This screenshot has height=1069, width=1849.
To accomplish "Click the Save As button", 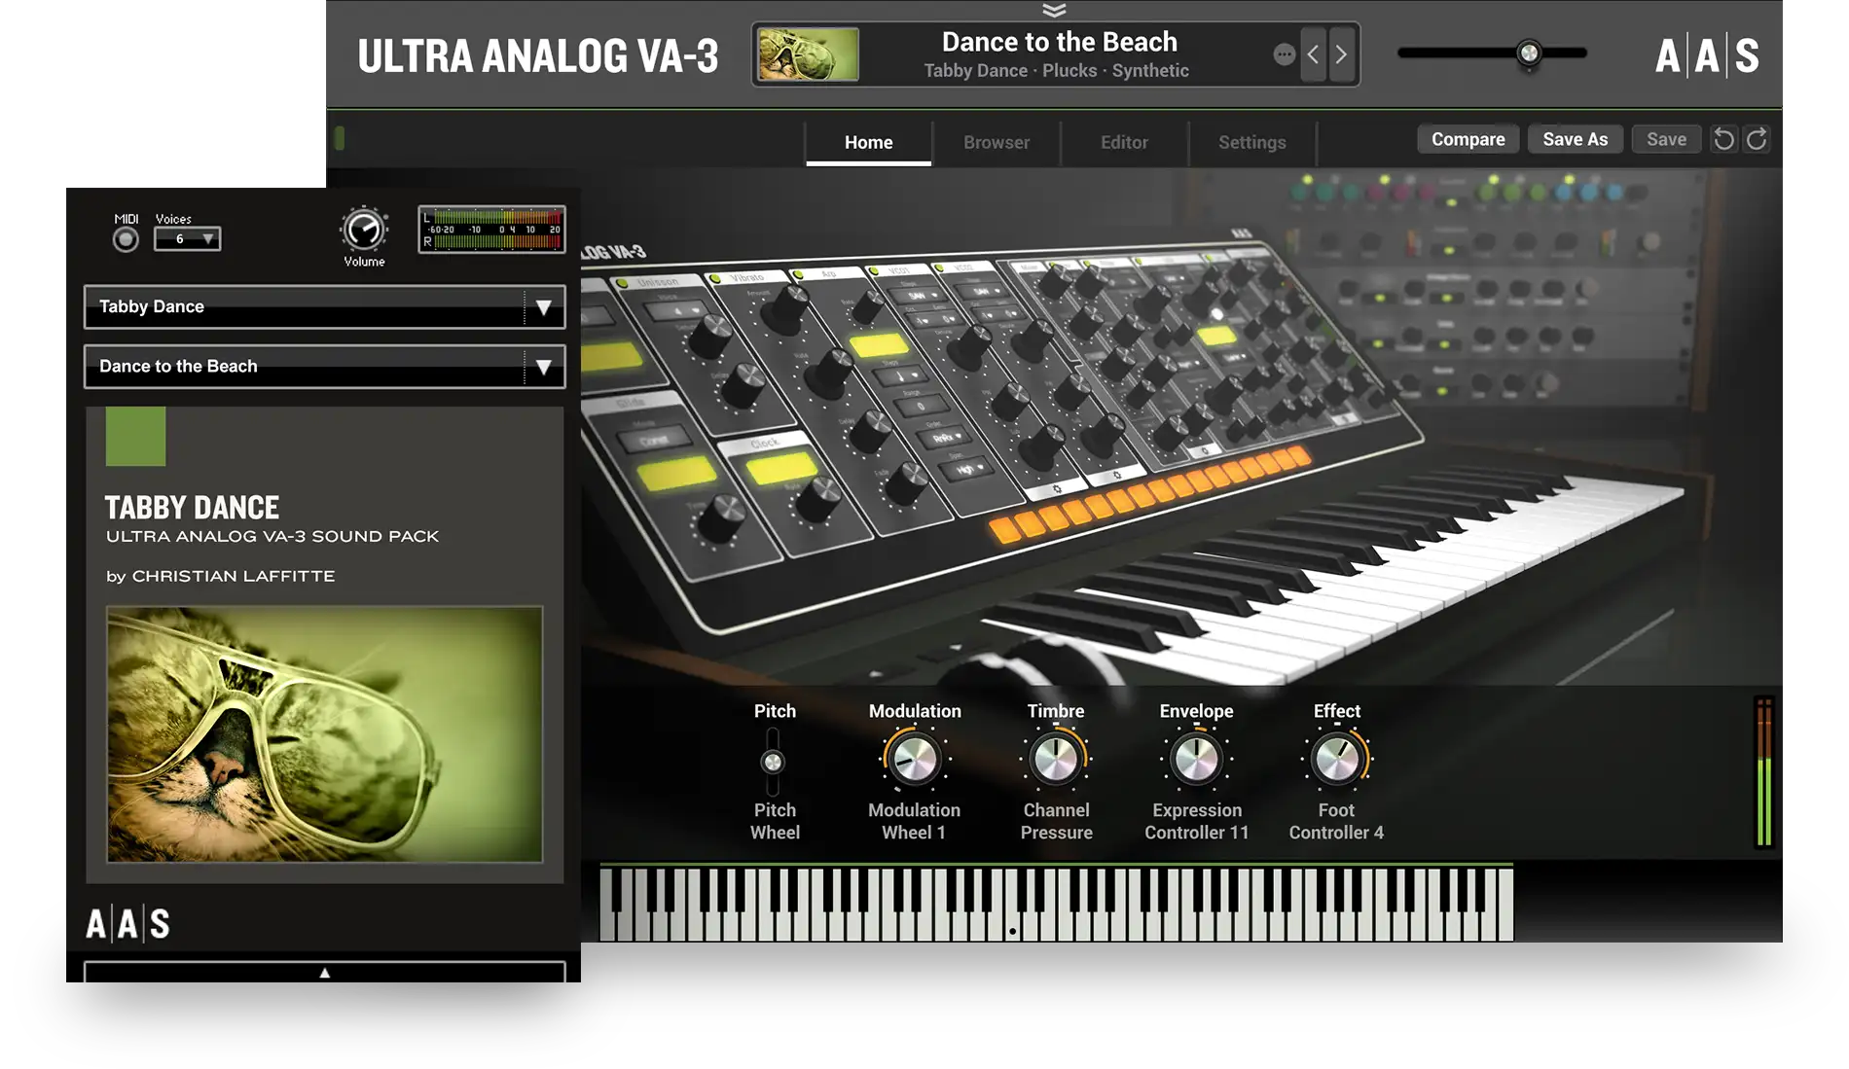I will [1575, 139].
